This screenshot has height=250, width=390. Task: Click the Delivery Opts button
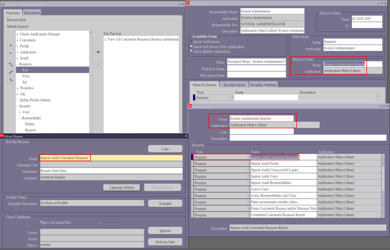[165, 242]
